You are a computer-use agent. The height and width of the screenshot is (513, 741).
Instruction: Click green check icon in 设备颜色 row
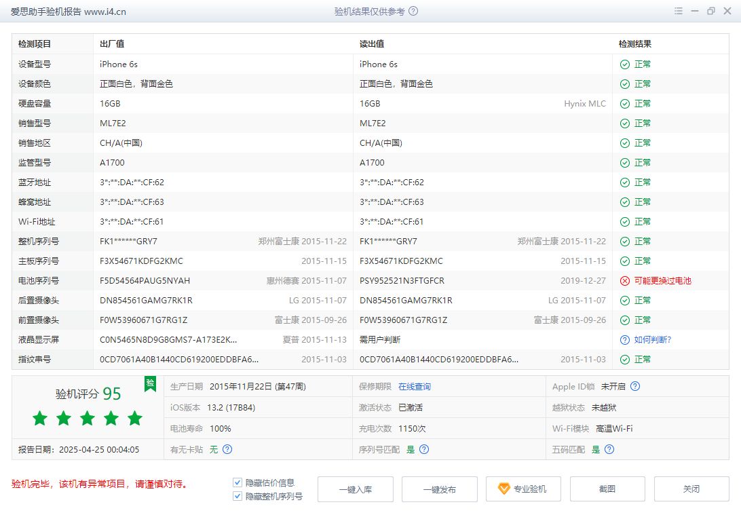[625, 84]
